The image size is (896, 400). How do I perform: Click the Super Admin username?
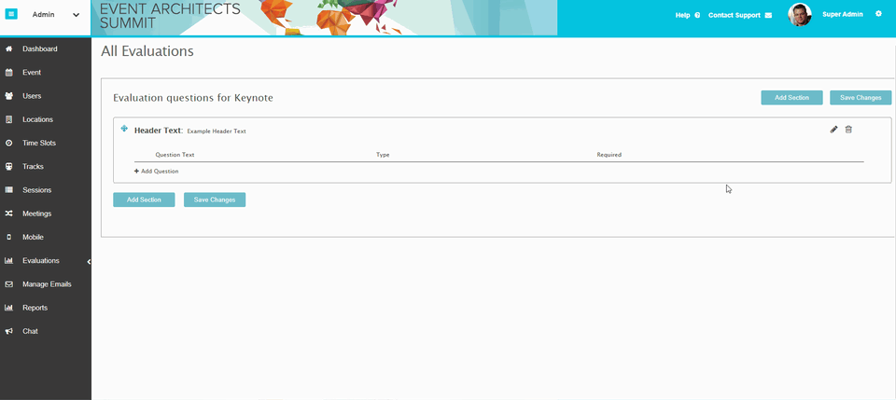tap(842, 14)
